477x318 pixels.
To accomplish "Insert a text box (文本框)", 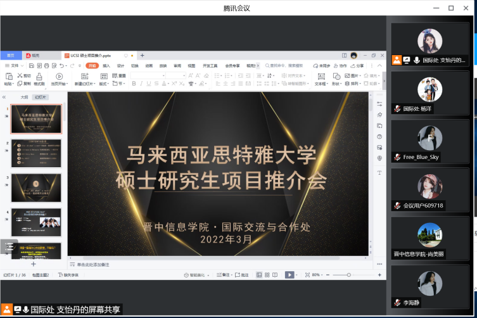I will (320, 79).
